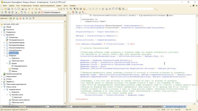This screenshot has height=111, width=198.
Task: Switch to the first Отчет Взаиморасчеты tab
Action: click(x=12, y=107)
